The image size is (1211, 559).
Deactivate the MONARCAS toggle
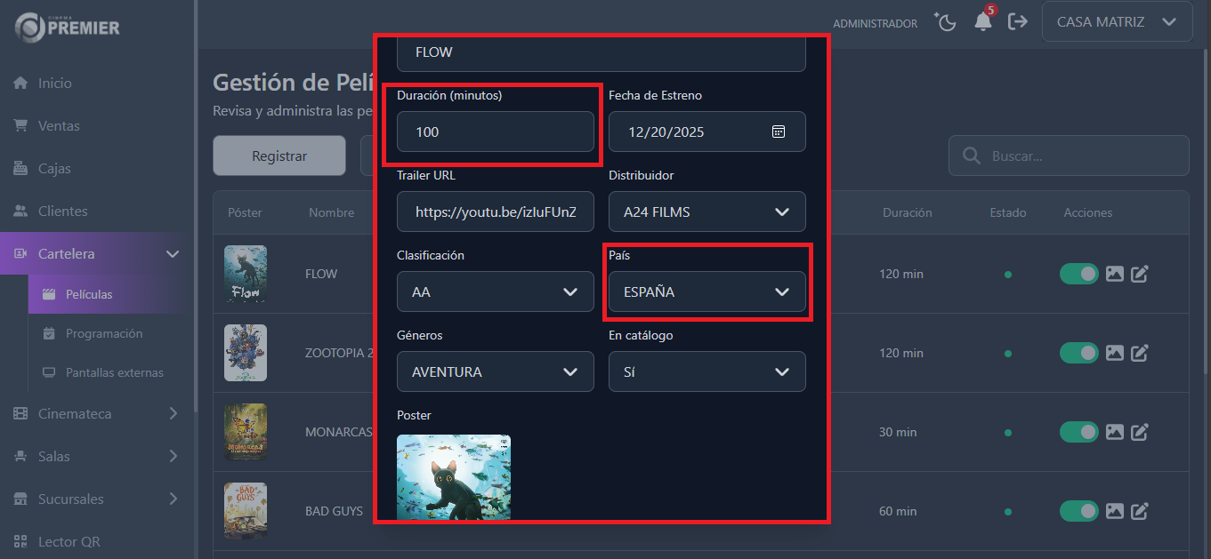pyautogui.click(x=1078, y=432)
